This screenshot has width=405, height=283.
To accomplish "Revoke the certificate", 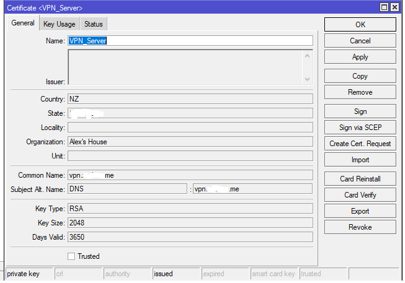I will click(360, 227).
